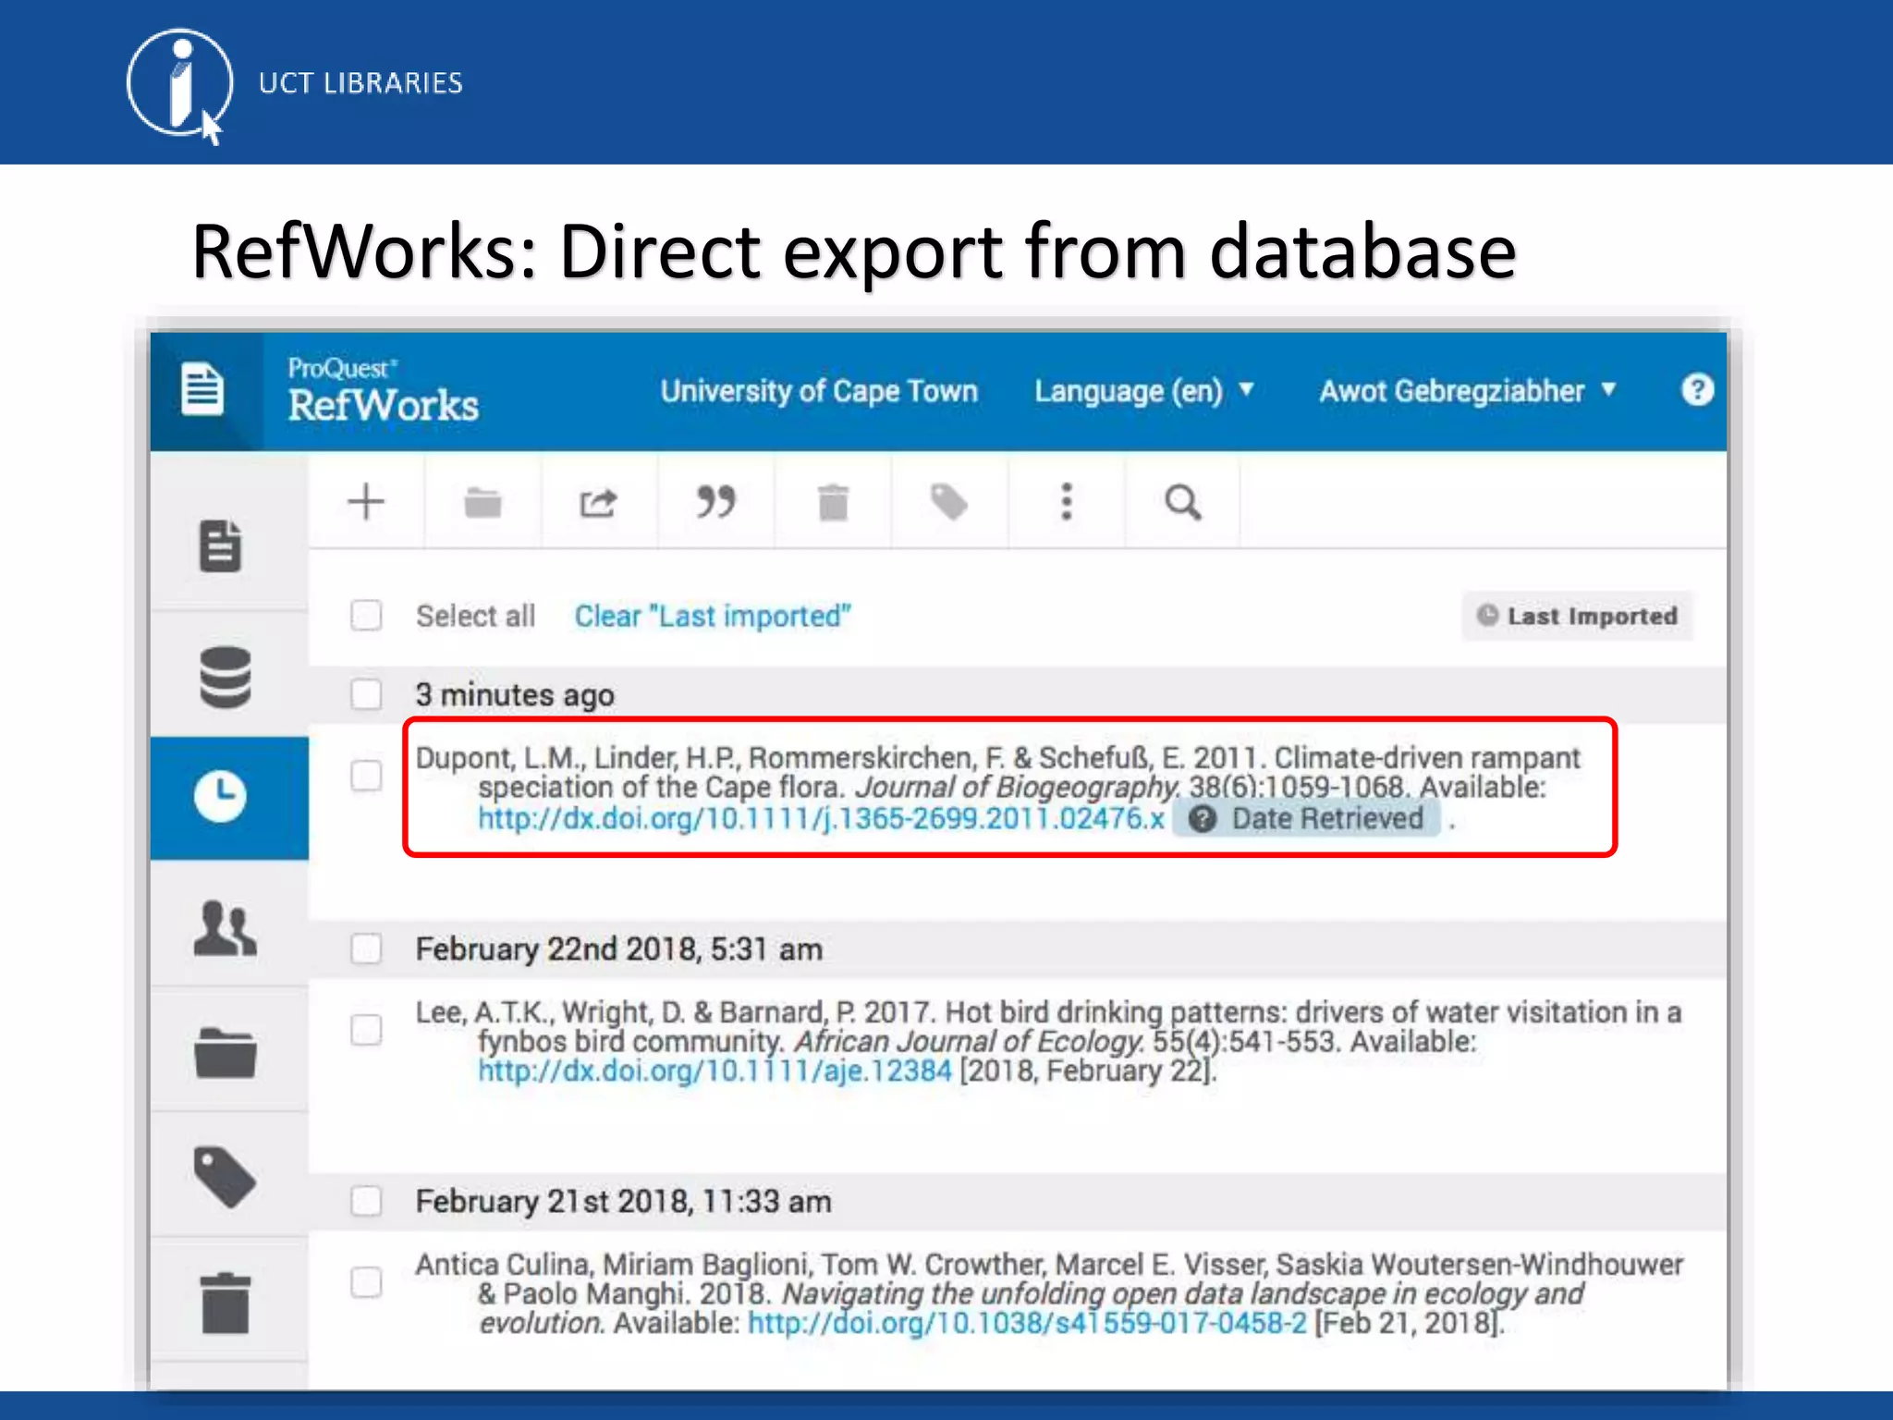1893x1420 pixels.
Task: Open All Documents in sidebar
Action: pyautogui.click(x=221, y=545)
